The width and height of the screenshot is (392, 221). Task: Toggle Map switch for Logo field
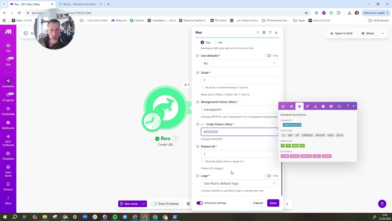[268, 176]
